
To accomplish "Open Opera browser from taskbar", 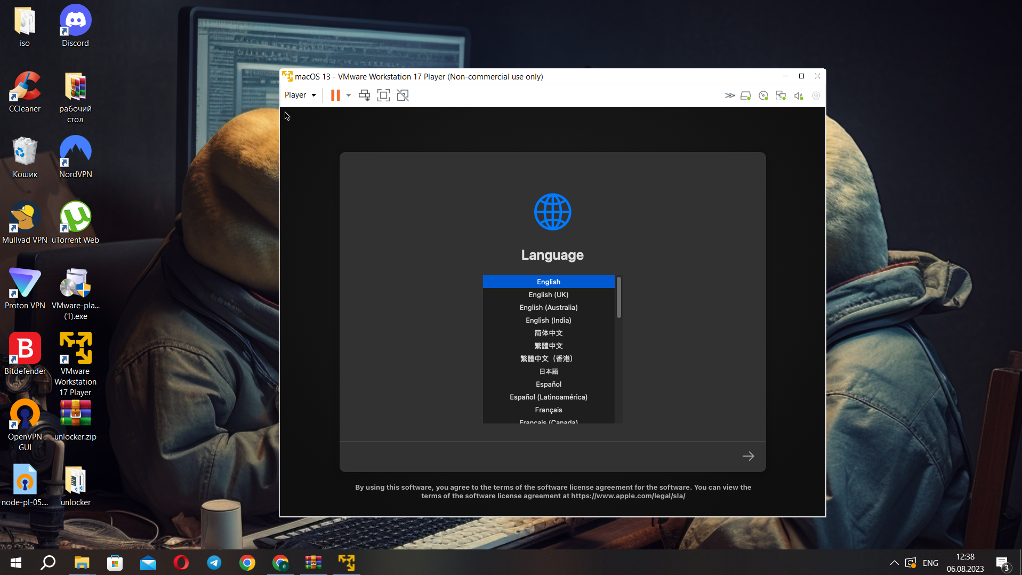I will 181,563.
